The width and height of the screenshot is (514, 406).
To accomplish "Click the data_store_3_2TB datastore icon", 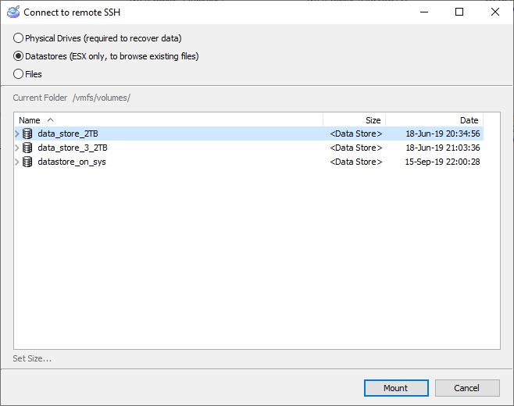I will [x=27, y=148].
